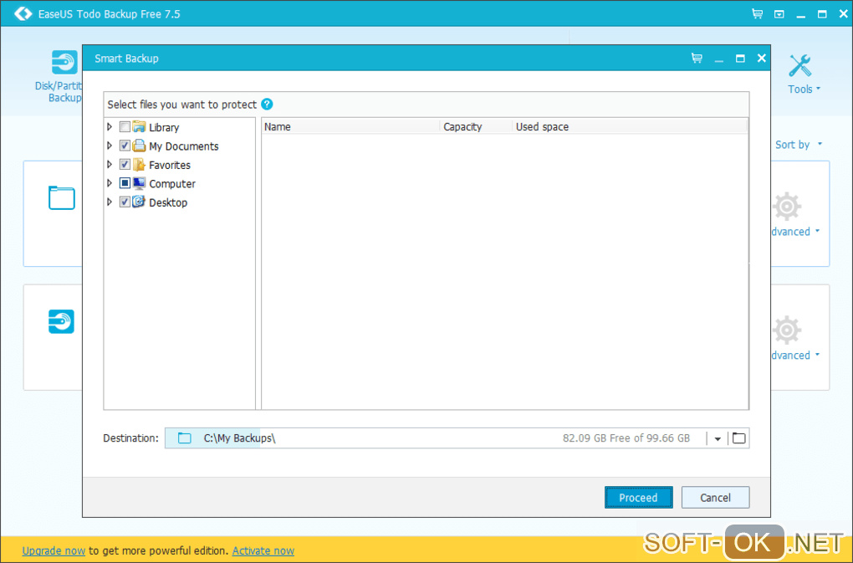The width and height of the screenshot is (853, 563).
Task: Open the Sort by dropdown
Action: [x=798, y=145]
